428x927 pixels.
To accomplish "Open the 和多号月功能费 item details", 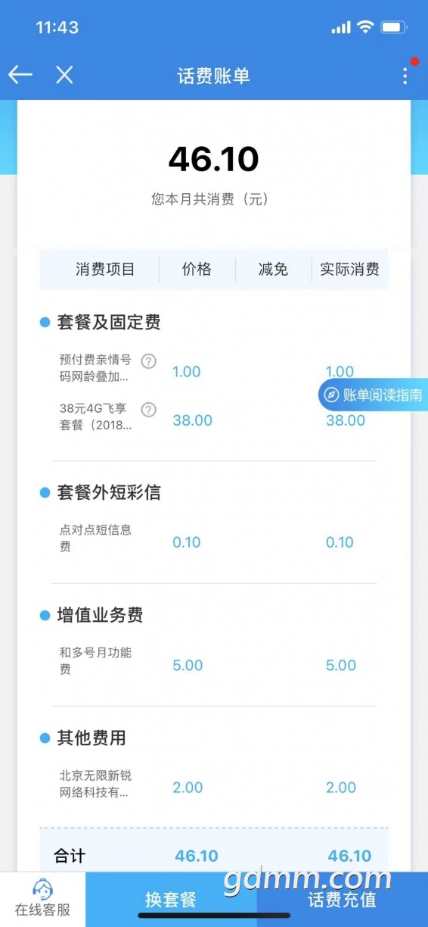I will [96, 660].
